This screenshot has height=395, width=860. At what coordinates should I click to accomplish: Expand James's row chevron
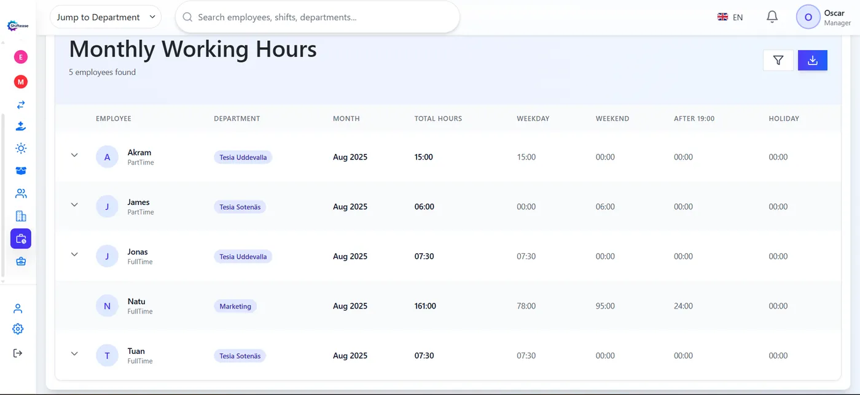74,205
